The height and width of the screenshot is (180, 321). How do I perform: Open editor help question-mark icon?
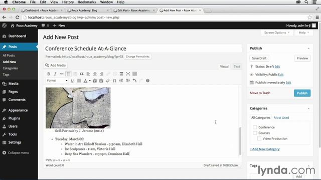coord(147,80)
